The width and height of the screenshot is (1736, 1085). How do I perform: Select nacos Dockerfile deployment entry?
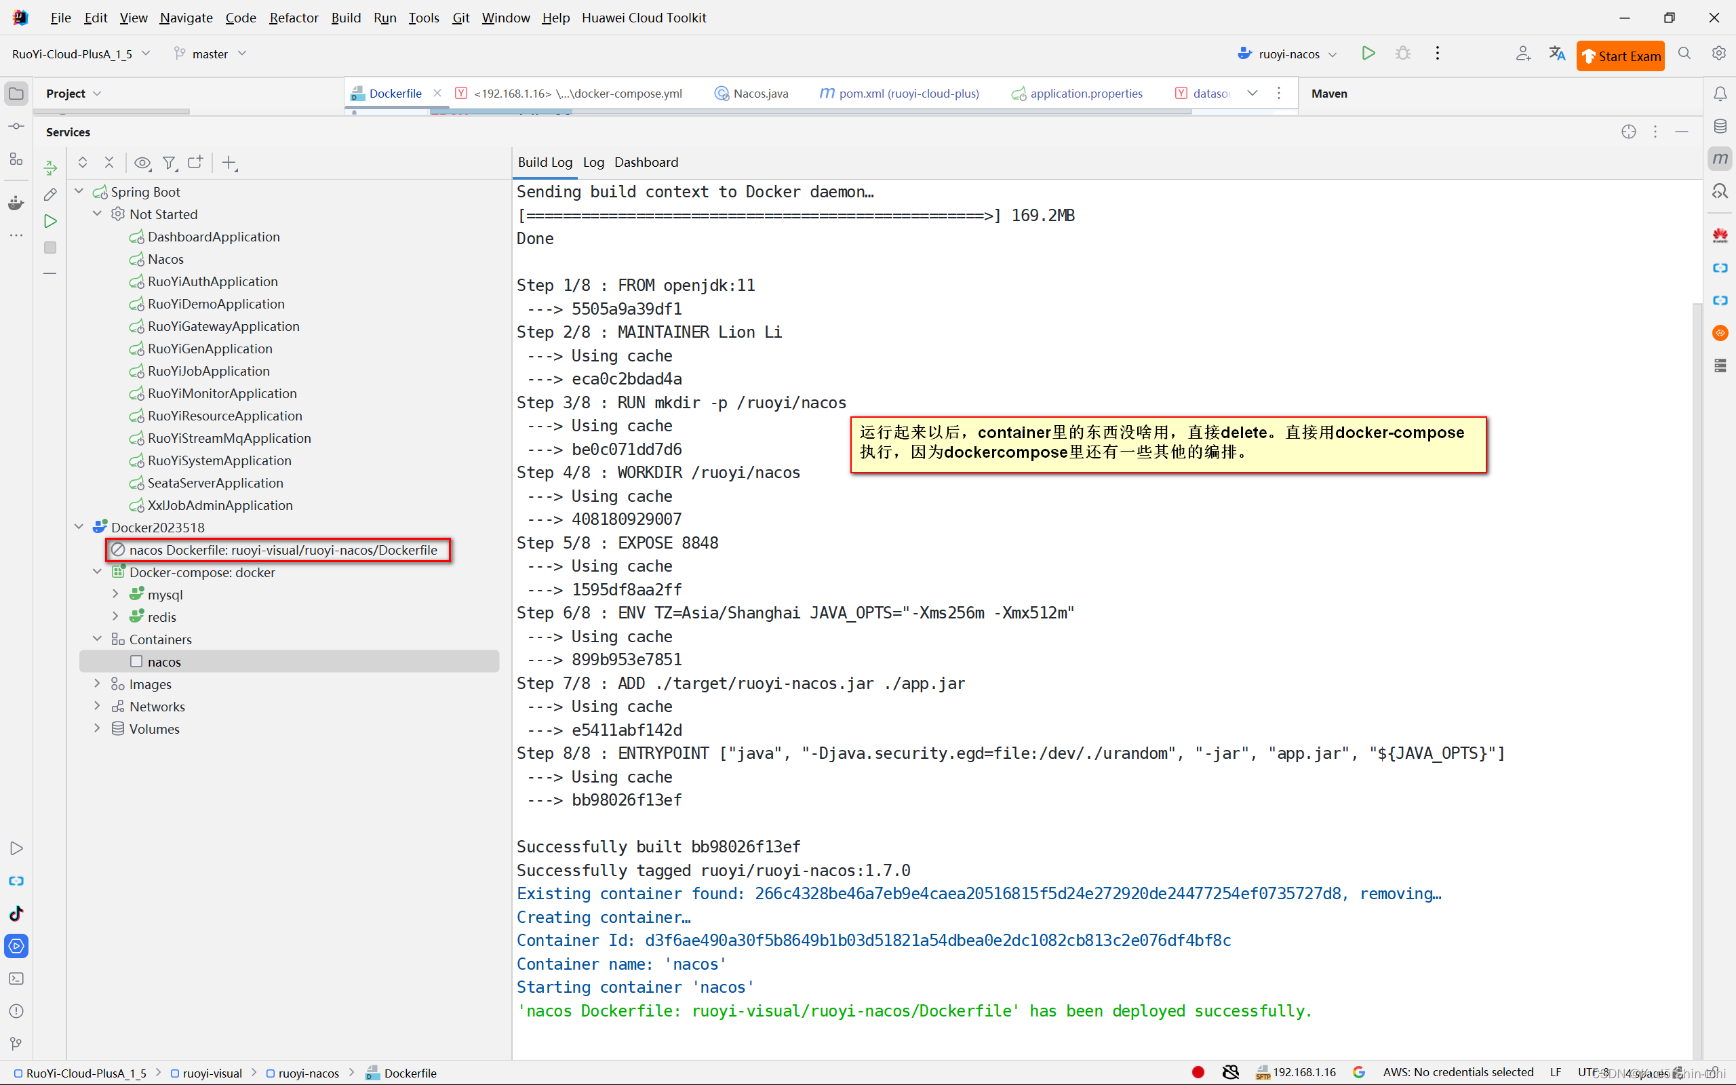283,550
